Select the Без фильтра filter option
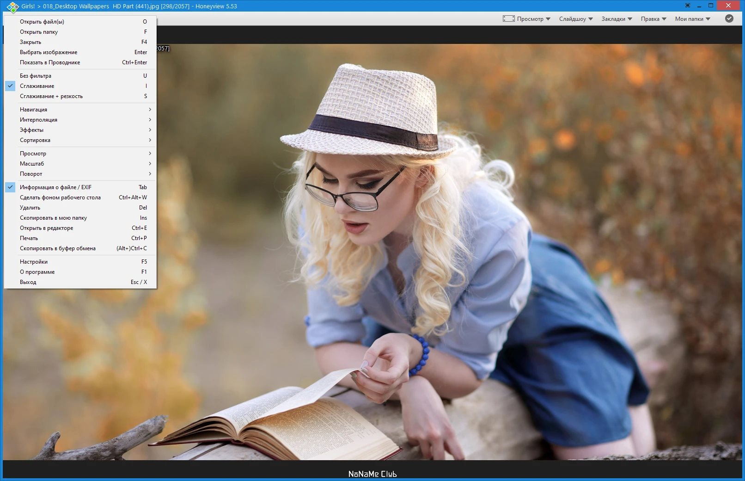Image resolution: width=745 pixels, height=481 pixels. [x=80, y=76]
